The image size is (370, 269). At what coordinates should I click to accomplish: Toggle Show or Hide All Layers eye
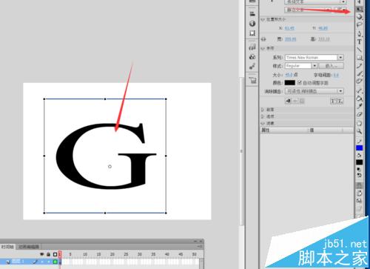click(42, 254)
